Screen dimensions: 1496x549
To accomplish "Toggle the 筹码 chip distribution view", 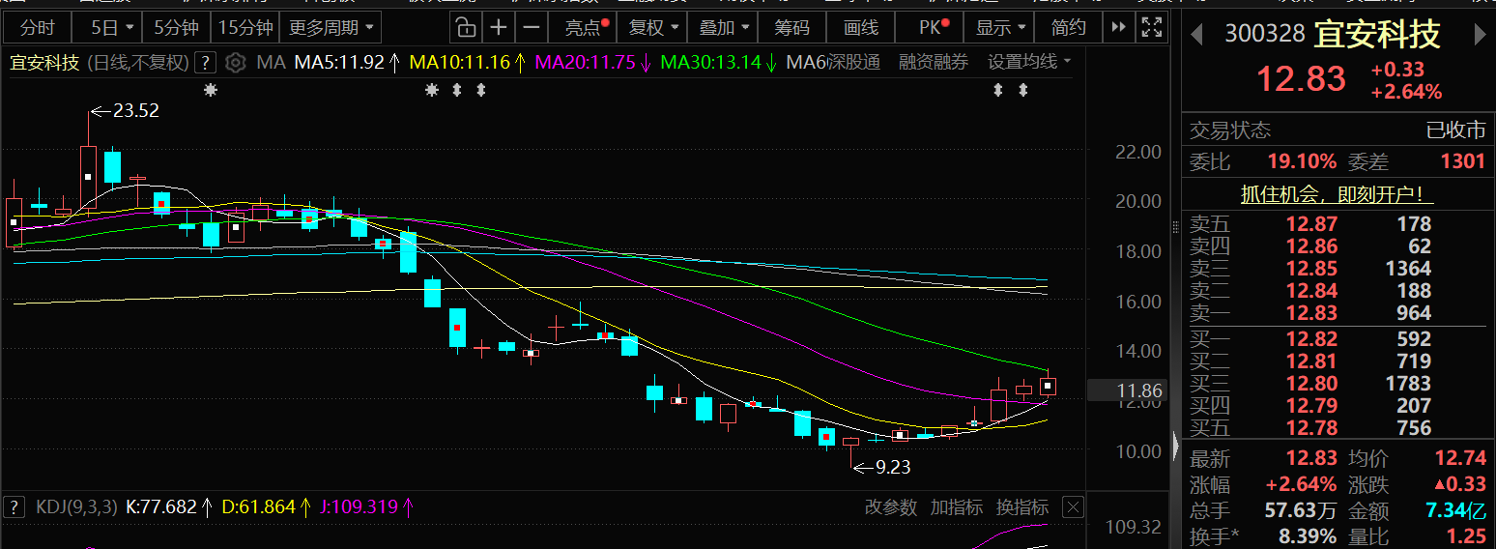I will (792, 27).
